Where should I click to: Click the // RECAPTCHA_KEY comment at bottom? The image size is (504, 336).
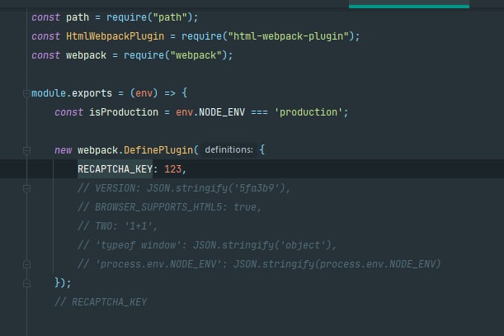101,302
